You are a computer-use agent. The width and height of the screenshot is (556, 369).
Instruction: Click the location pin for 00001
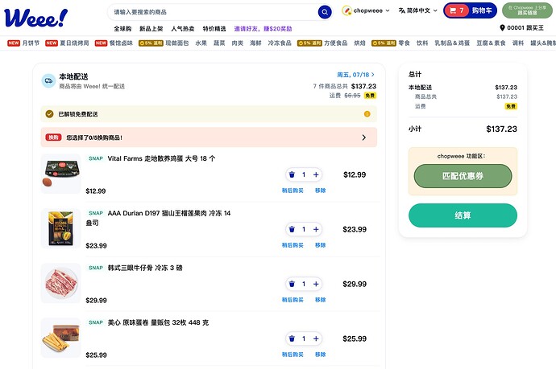coord(502,27)
